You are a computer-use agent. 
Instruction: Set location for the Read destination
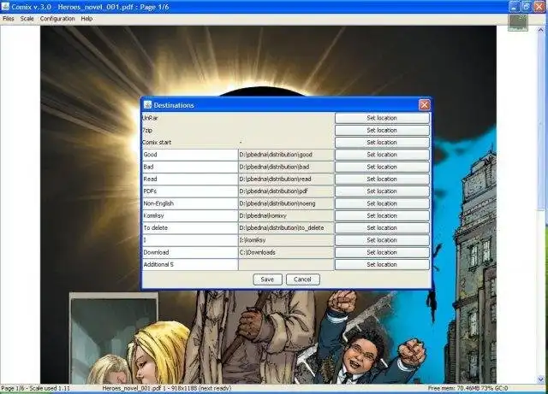(x=382, y=179)
